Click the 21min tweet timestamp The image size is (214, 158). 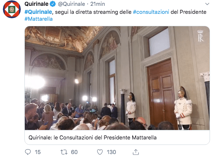[98, 4]
